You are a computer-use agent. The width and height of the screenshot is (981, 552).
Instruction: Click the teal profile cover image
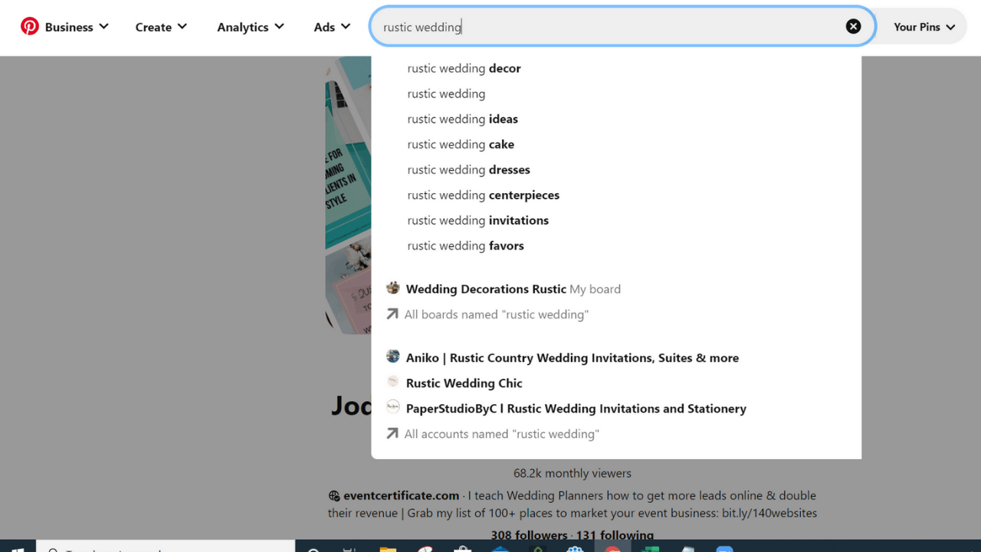pyautogui.click(x=349, y=195)
